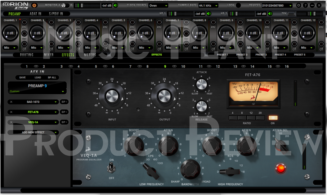Switch to the ADAT IN tab
The image size is (327, 195).
click(36, 14)
